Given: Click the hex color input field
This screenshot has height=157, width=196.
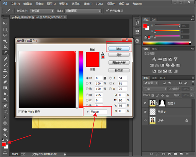Looking at the screenshot, I should click(99, 112).
